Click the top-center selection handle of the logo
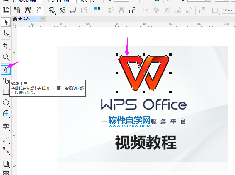235x175 pixels. pyautogui.click(x=144, y=54)
